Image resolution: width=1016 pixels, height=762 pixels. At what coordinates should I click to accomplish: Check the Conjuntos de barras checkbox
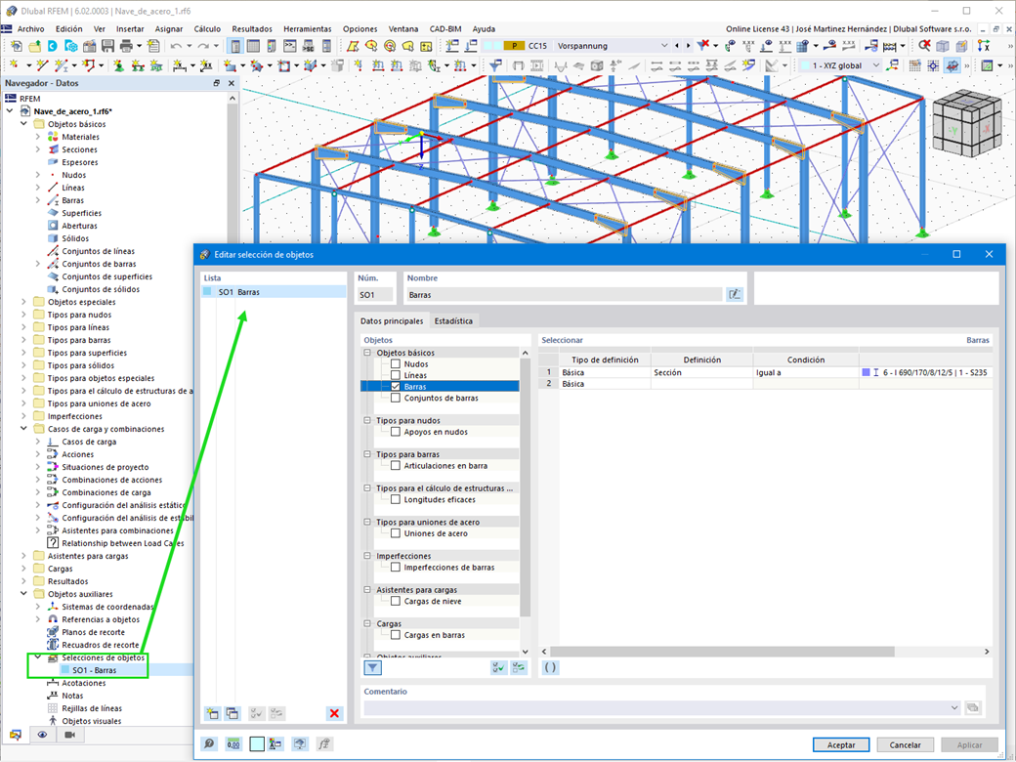(x=396, y=398)
